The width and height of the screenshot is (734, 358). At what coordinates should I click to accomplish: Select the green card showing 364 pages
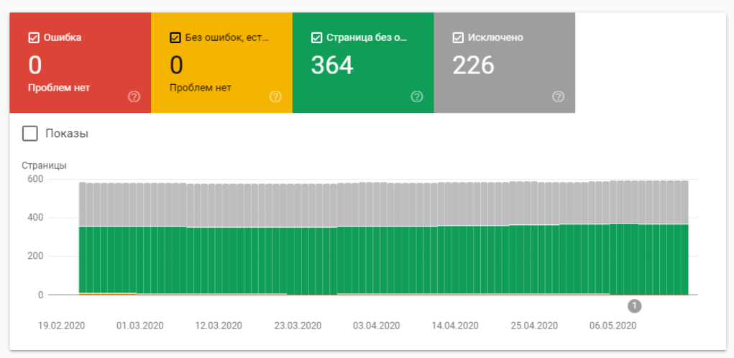[363, 63]
